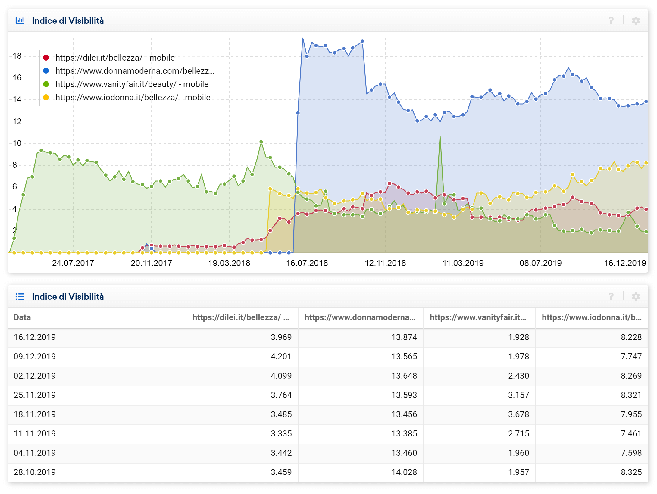This screenshot has width=657, height=494.
Task: Sort the table by the Data column
Action: click(22, 317)
